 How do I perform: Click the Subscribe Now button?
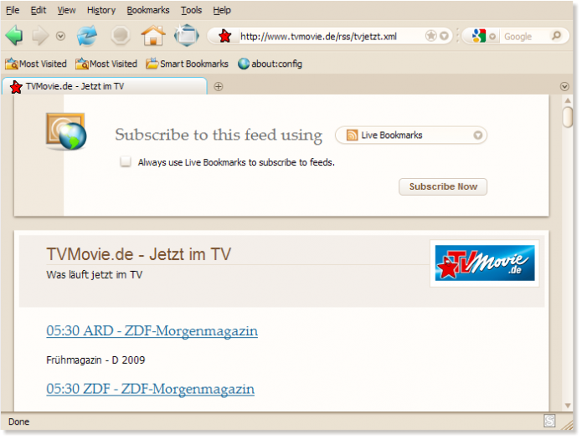point(443,186)
